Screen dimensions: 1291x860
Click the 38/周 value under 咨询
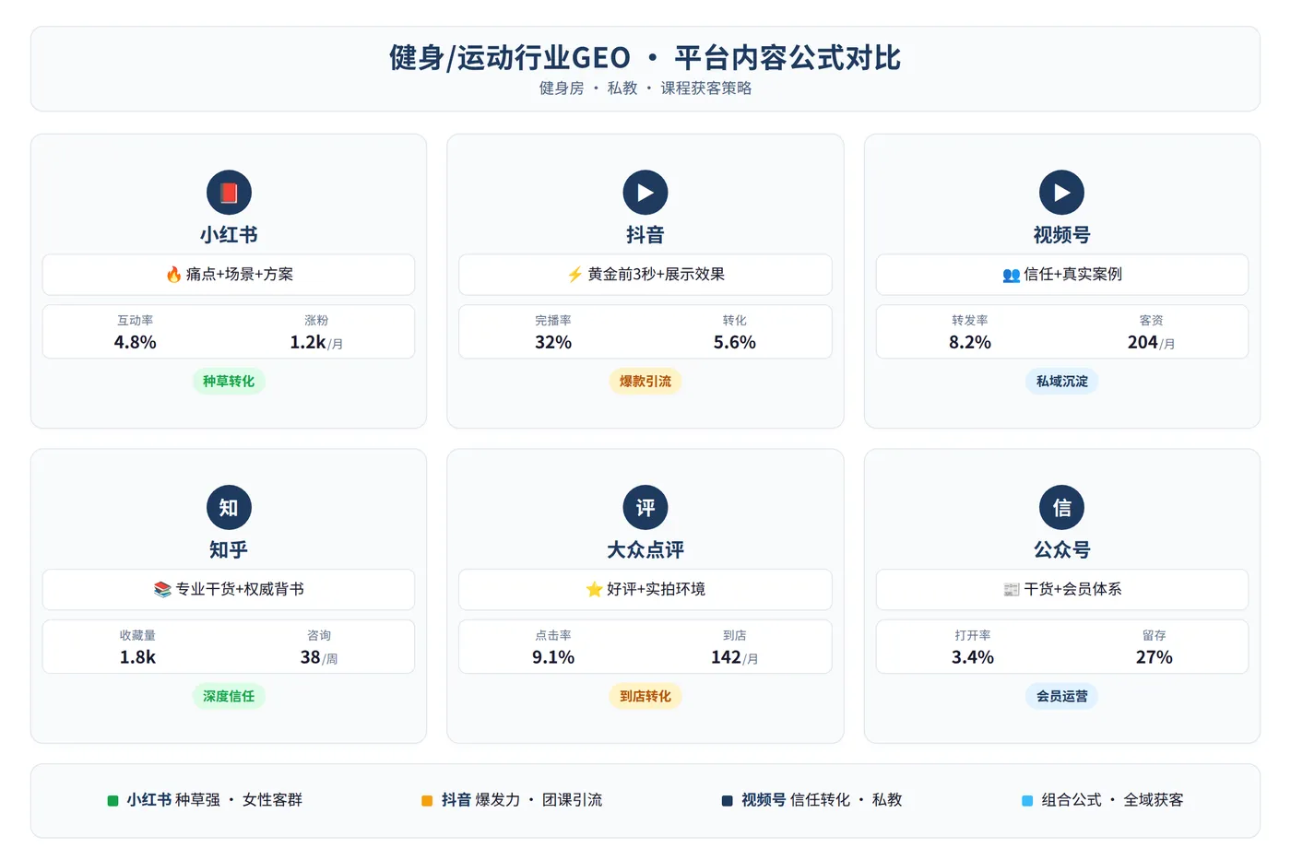pyautogui.click(x=319, y=658)
